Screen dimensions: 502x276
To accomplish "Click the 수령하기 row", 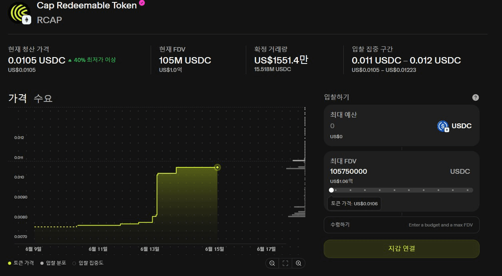I will (402, 225).
